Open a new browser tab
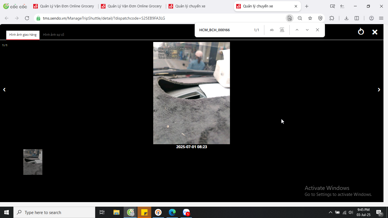The height and width of the screenshot is (218, 388). pos(307,6)
